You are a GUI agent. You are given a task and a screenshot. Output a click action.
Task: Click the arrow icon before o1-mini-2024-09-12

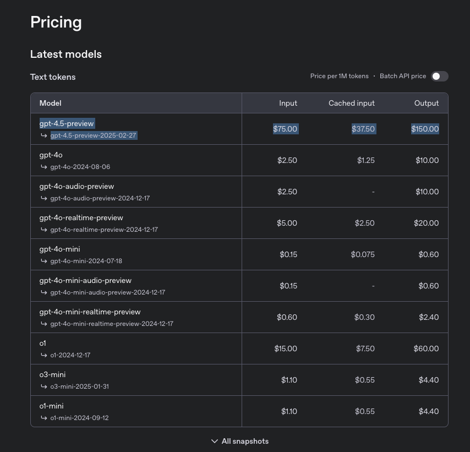click(44, 418)
